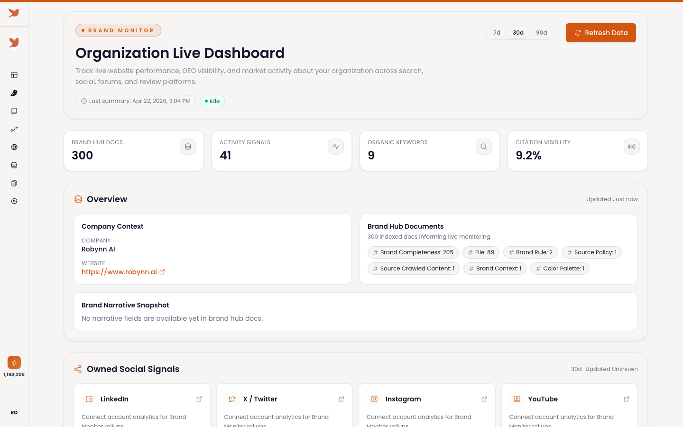Viewport: 683px width, 427px height.
Task: Click the active 30d range tab
Action: (518, 33)
